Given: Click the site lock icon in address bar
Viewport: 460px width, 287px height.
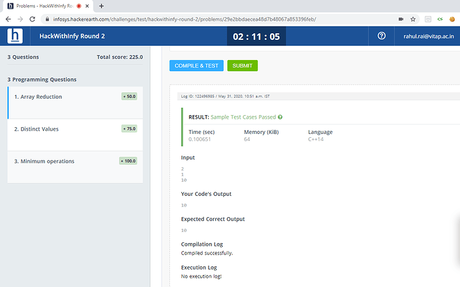Looking at the screenshot, I should (47, 19).
